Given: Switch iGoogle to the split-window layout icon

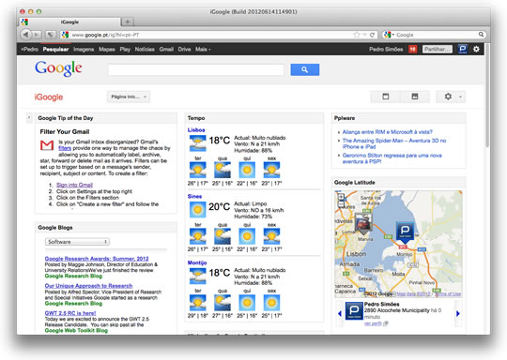Looking at the screenshot, I should coord(415,97).
